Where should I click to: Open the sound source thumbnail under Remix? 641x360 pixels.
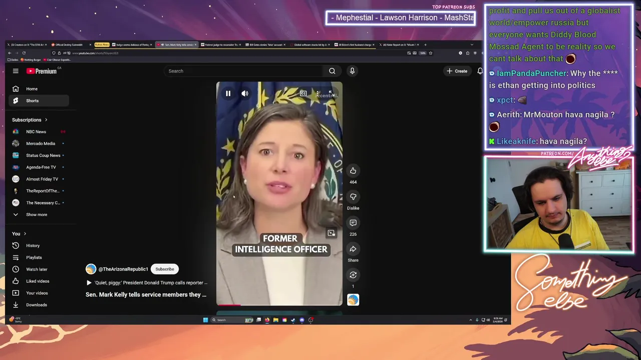click(x=353, y=299)
